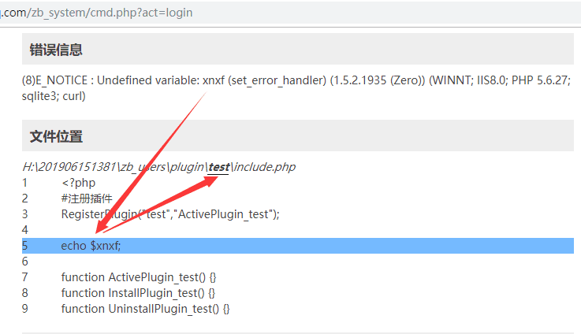
Task: Click empty code line number 4
Action: pos(24,230)
